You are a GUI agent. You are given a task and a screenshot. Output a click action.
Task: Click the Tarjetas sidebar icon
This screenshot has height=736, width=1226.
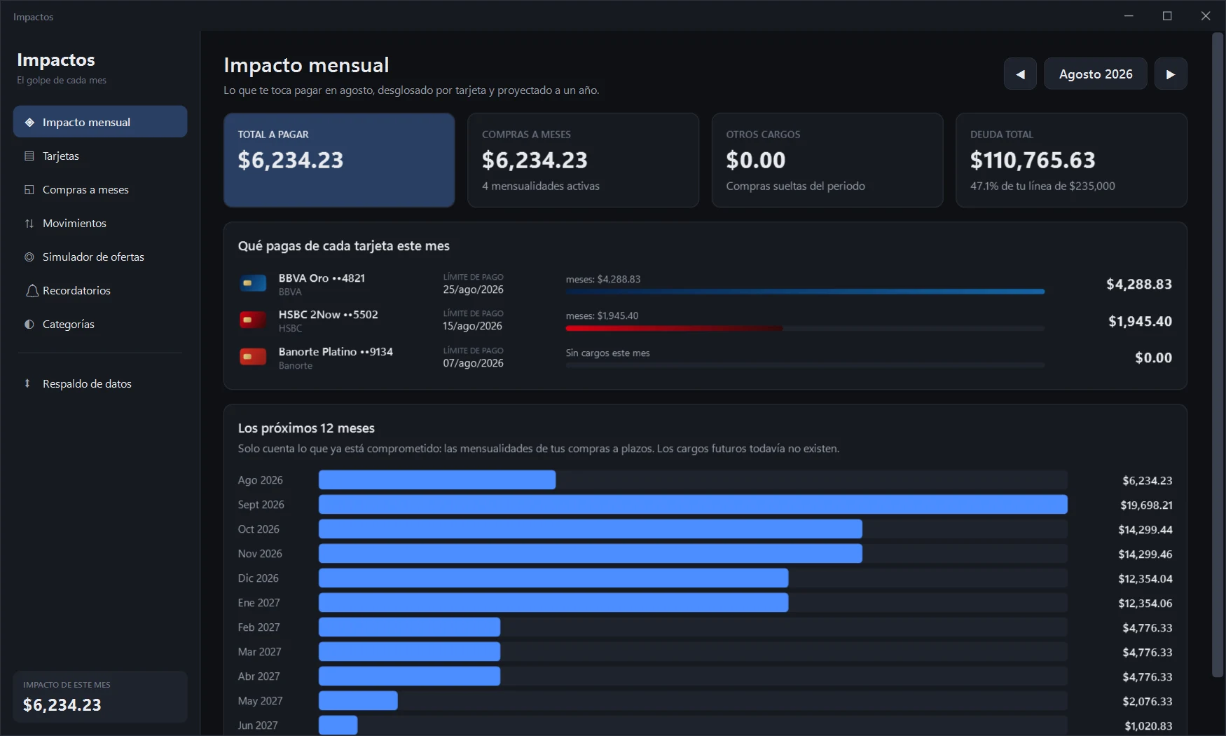click(x=29, y=156)
